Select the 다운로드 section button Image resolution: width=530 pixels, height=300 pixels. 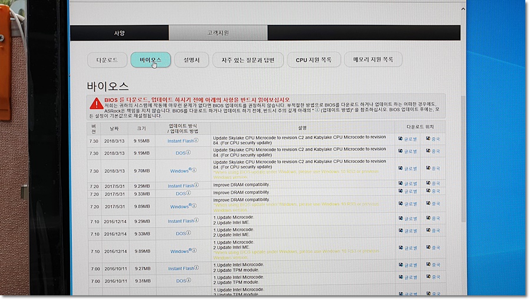(x=107, y=60)
